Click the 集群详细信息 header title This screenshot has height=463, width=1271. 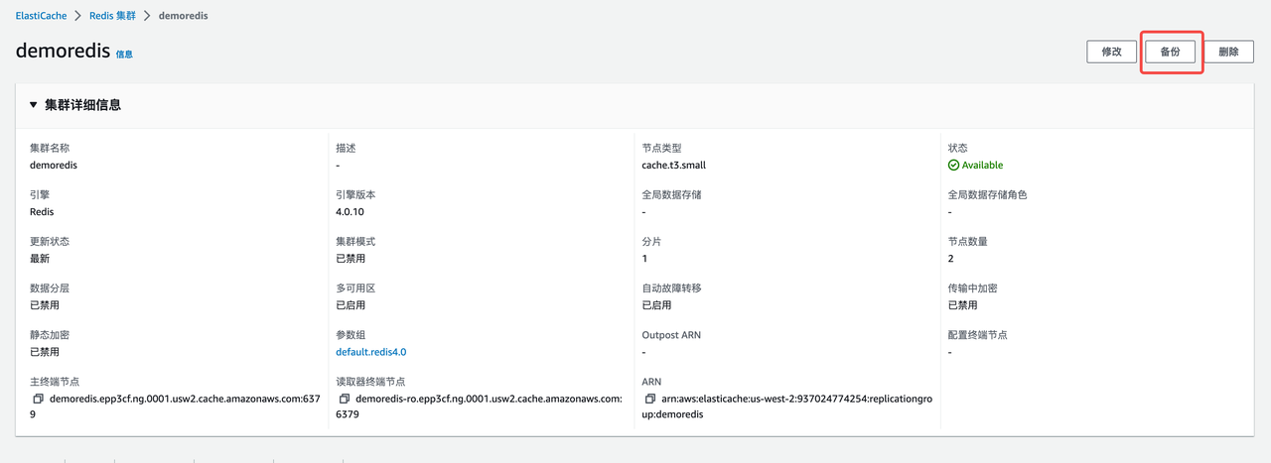(x=82, y=105)
